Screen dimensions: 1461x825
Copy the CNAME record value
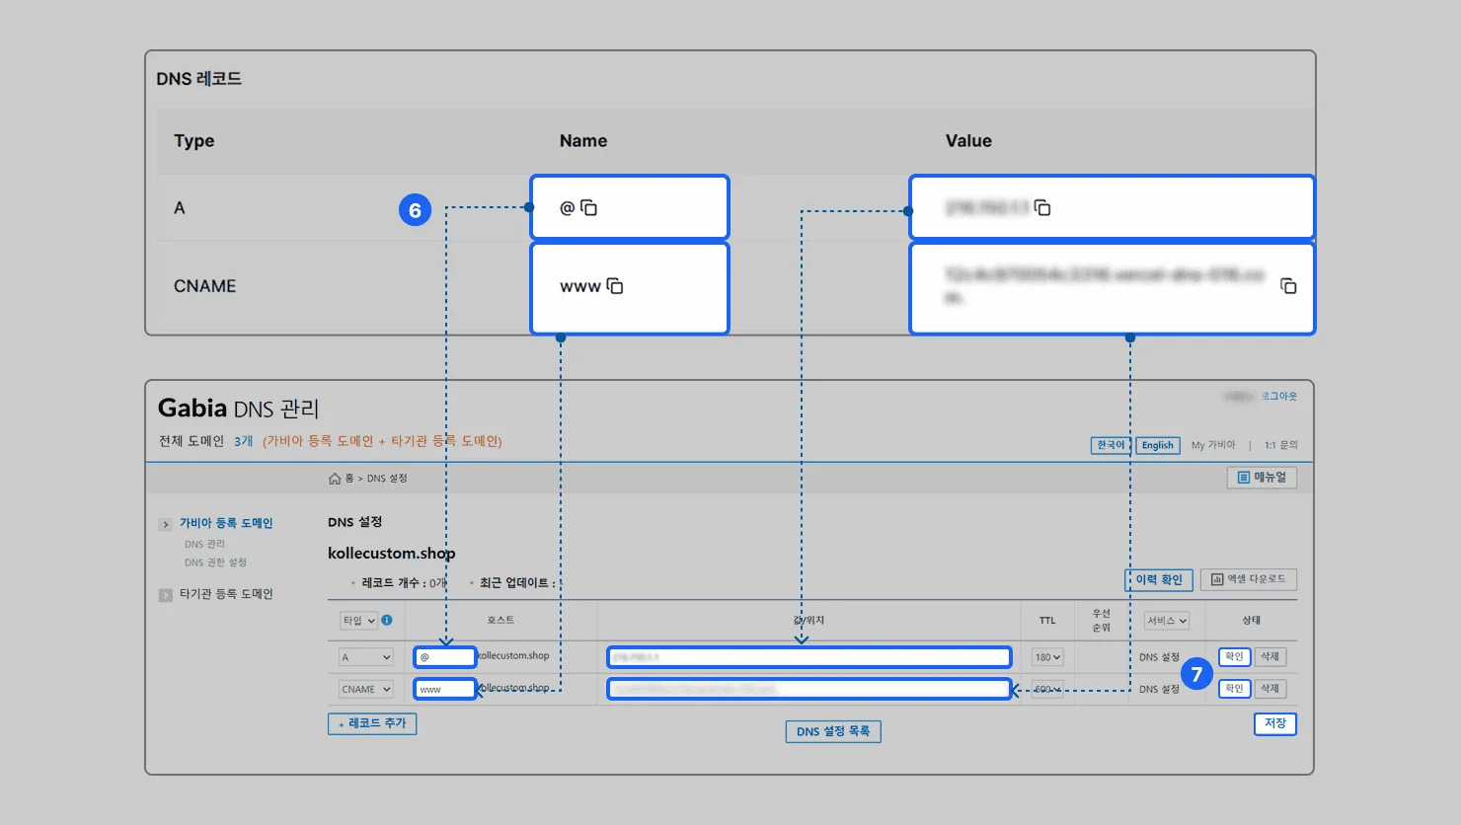click(1288, 286)
